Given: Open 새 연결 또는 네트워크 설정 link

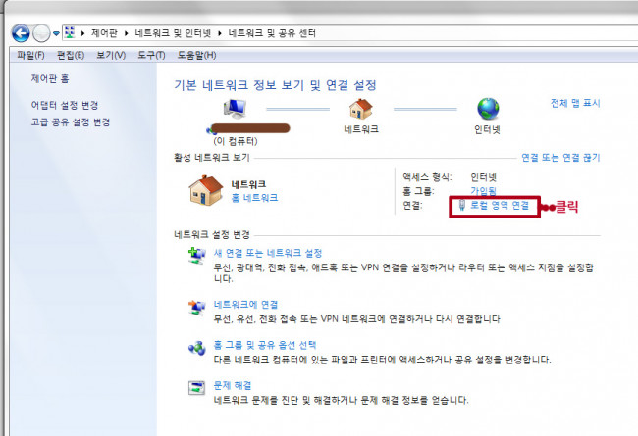Looking at the screenshot, I should coord(268,253).
